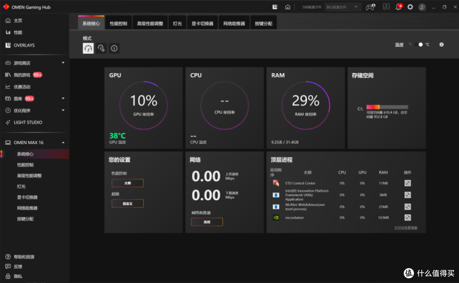Open the gamepad controller icon

pos(371,7)
